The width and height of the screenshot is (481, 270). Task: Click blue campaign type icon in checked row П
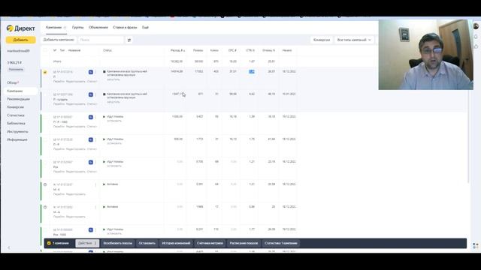pos(91,72)
